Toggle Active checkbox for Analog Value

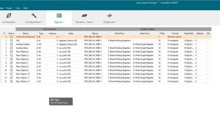coord(11,48)
